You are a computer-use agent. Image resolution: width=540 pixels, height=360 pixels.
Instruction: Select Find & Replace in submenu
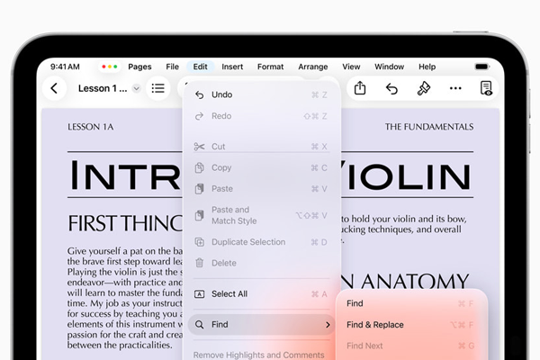pyautogui.click(x=411, y=325)
